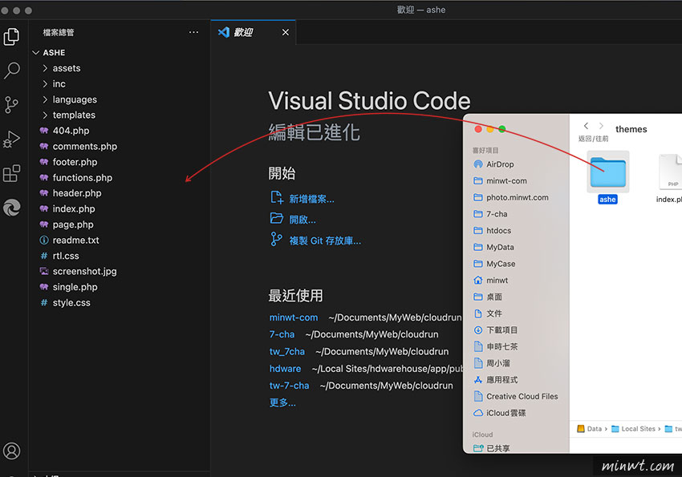Select htdocs in Finder sidebar
Image resolution: width=682 pixels, height=477 pixels.
(498, 230)
